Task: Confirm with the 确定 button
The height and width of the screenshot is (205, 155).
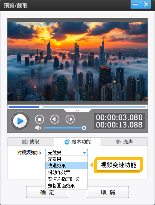Action: [47, 192]
